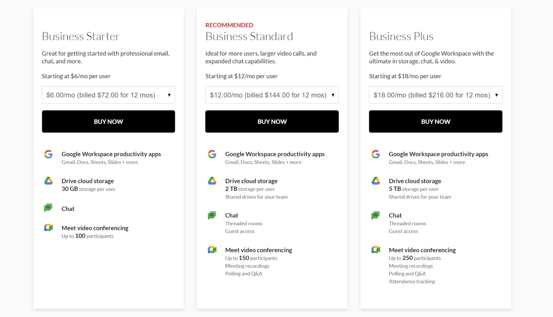Click the Chat icon in Business Standard

pos(212,216)
